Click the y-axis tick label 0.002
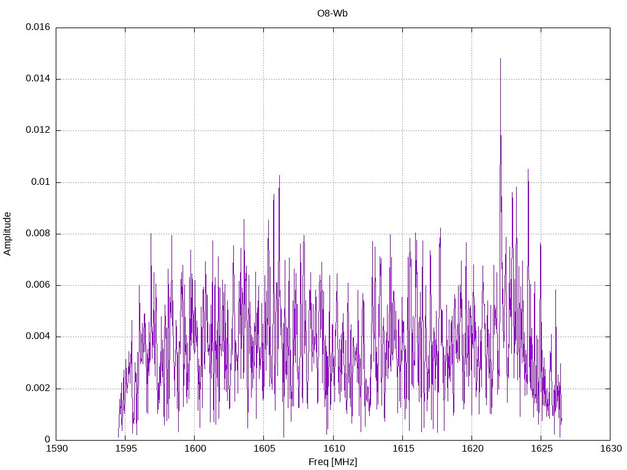The width and height of the screenshot is (627, 470). pyautogui.click(x=38, y=388)
